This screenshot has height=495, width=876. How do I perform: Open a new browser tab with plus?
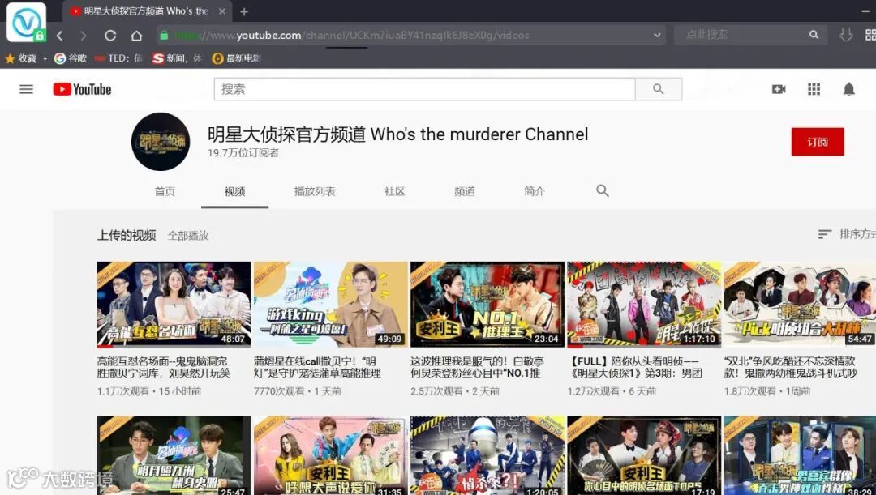click(244, 11)
